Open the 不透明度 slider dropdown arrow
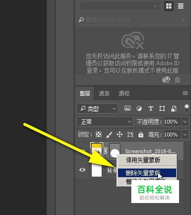The width and height of the screenshot is (191, 215). tap(185, 122)
